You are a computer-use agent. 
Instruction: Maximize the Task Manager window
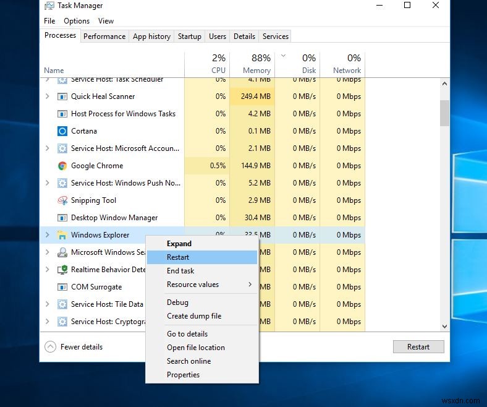407,5
